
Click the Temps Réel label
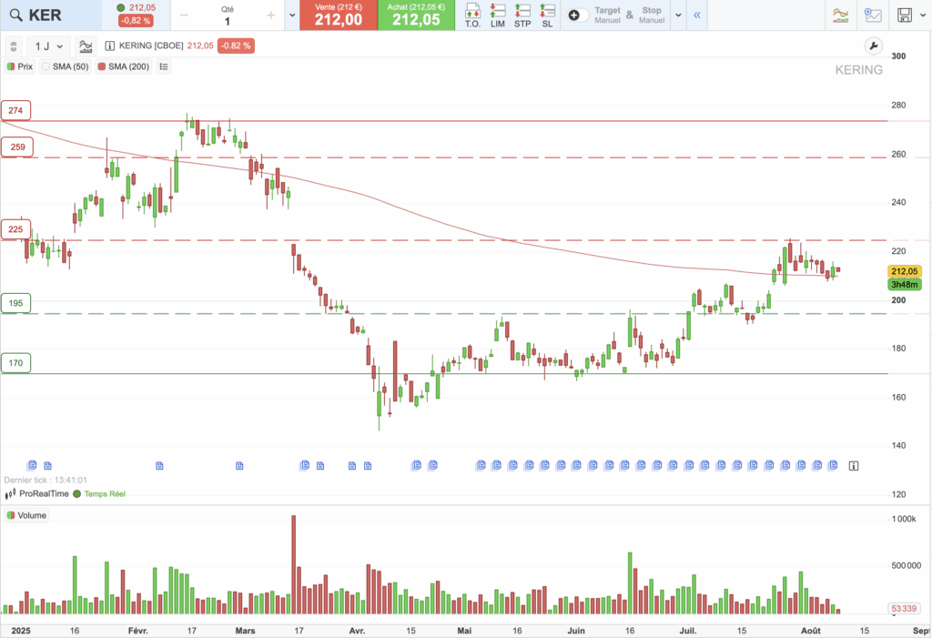click(x=105, y=493)
